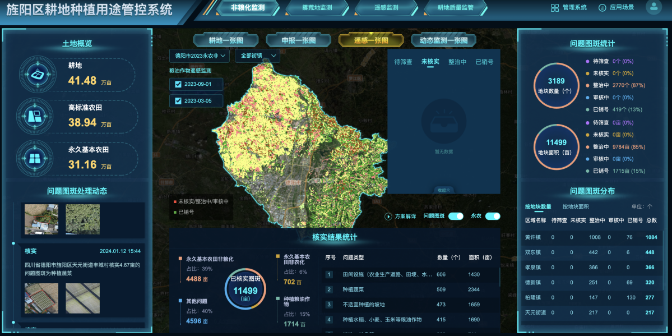
Task: Expand the 全部街镇 dropdown
Action: [257, 56]
